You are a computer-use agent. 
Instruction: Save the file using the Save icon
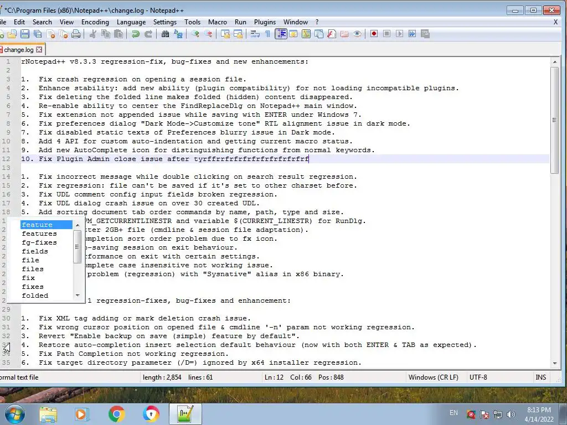(x=25, y=34)
